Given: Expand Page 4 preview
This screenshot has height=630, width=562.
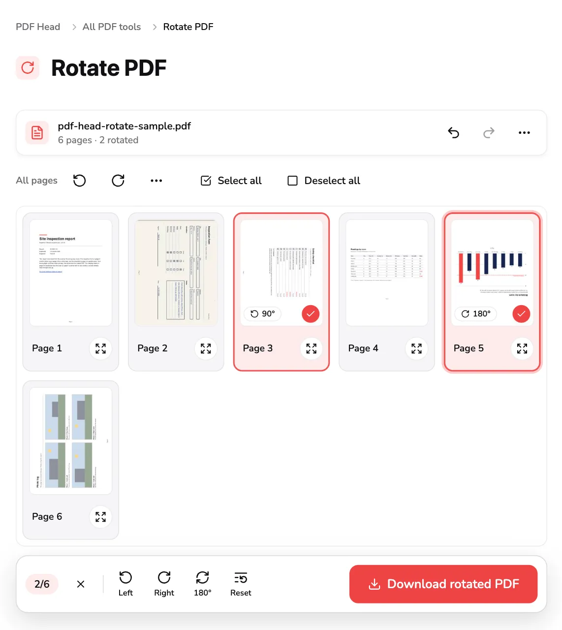Looking at the screenshot, I should pyautogui.click(x=416, y=348).
